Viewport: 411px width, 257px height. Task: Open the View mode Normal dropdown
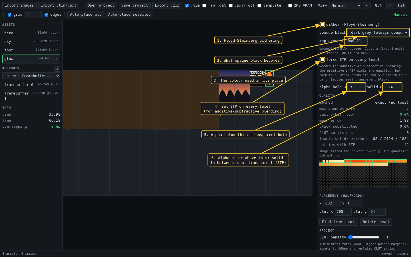coord(344,5)
